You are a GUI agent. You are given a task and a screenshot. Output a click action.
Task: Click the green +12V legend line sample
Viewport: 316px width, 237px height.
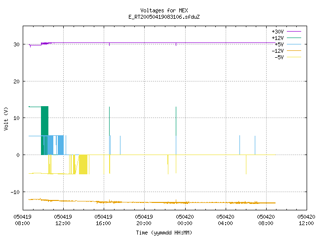294,38
